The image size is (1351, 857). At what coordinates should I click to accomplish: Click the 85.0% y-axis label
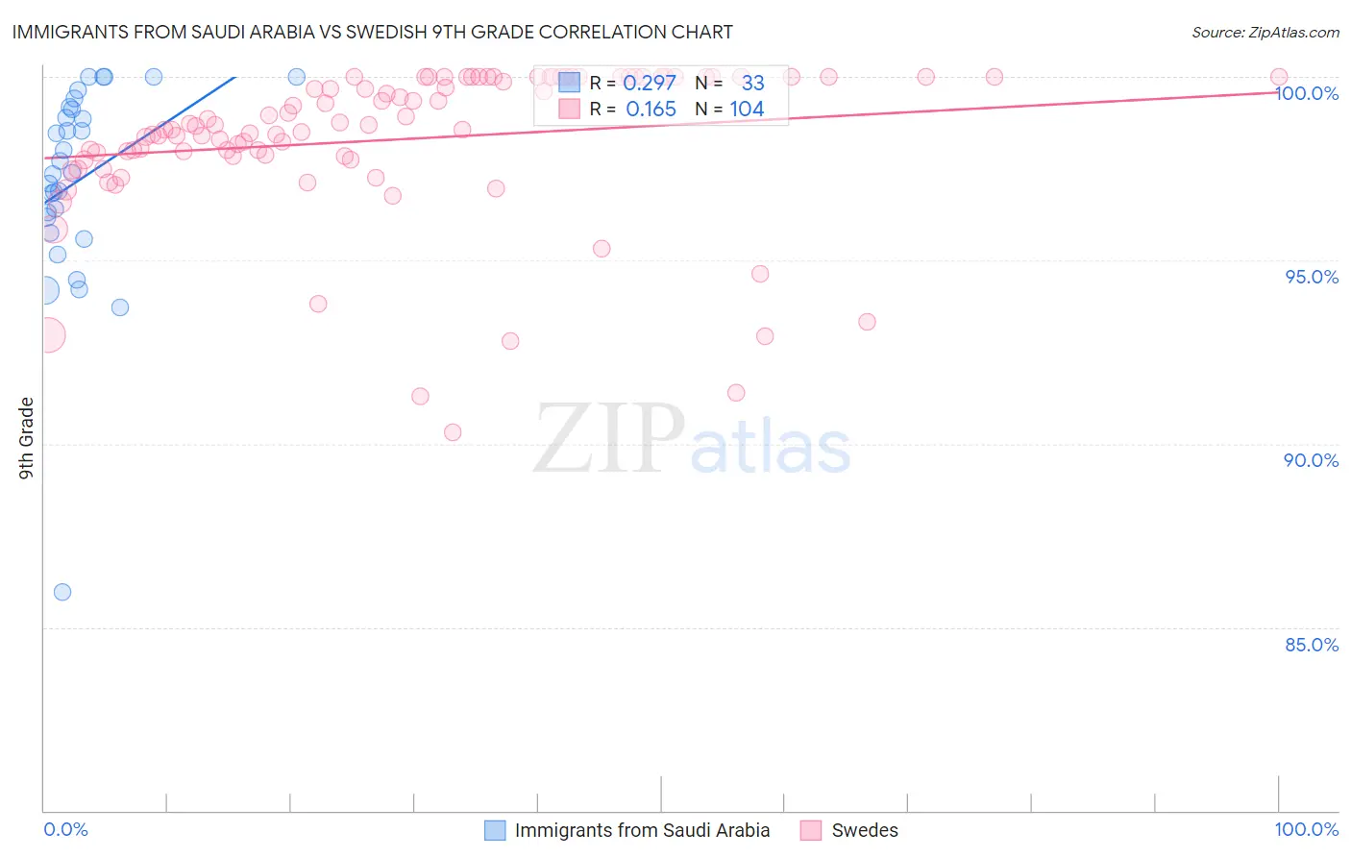[x=1312, y=645]
